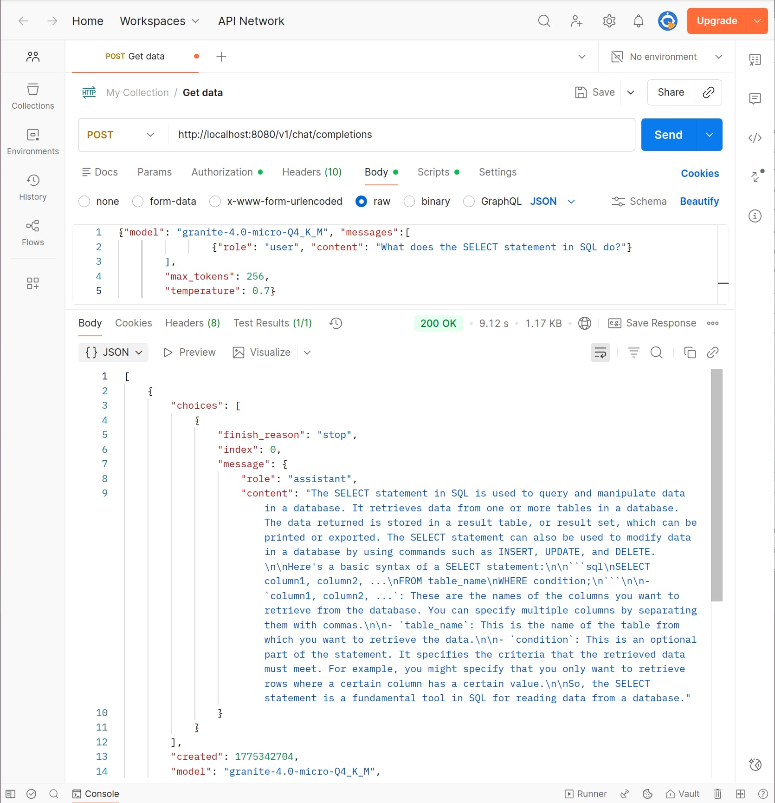Open the Flows sidebar panel
The height and width of the screenshot is (803, 775).
(x=33, y=233)
